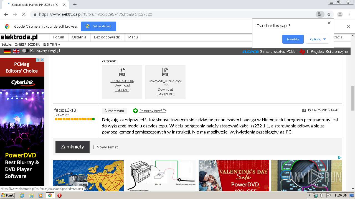Open the taskbar file explorer folder

point(31,195)
